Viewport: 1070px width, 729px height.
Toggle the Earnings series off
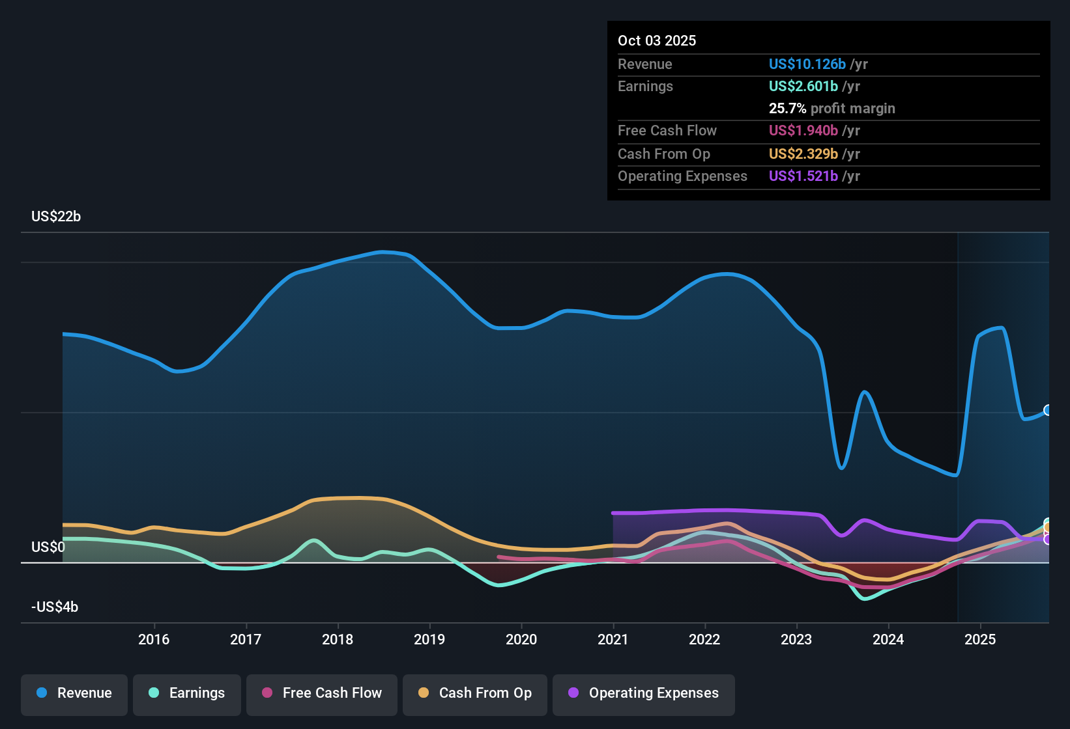click(187, 693)
